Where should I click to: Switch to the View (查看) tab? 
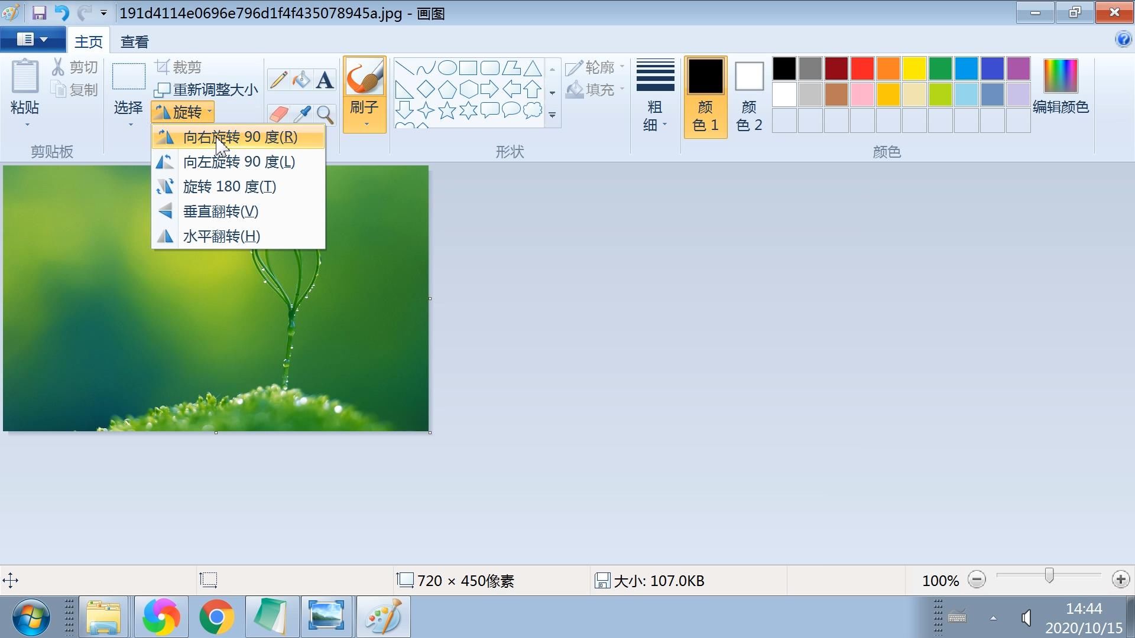134,42
